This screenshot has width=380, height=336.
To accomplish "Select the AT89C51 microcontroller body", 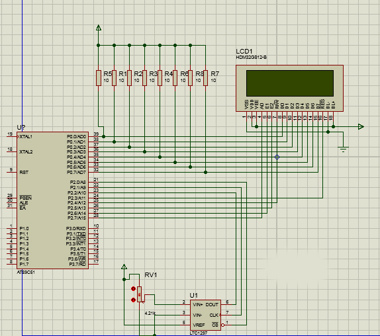I will 52,200.
